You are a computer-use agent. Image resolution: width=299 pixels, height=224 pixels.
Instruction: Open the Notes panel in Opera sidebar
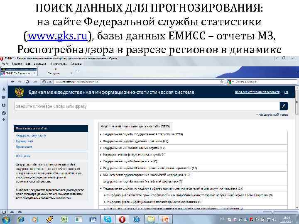pos(4,97)
